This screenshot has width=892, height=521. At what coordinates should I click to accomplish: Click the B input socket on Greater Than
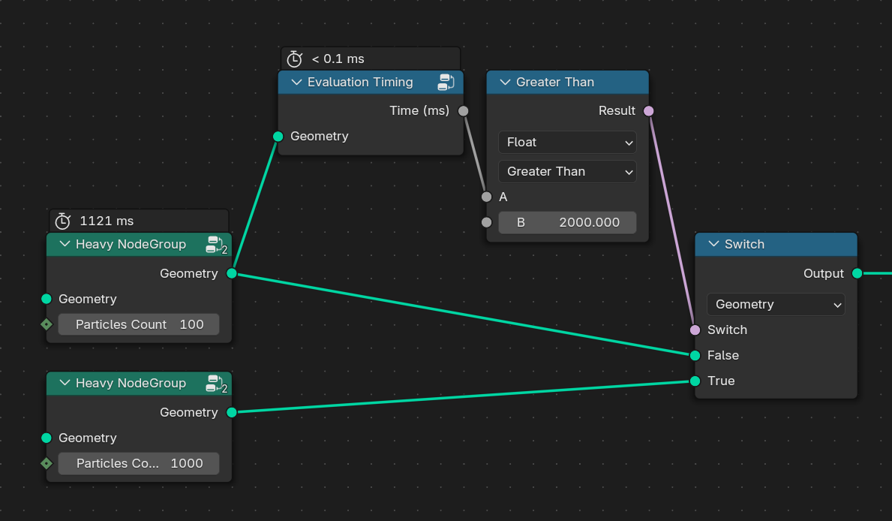coord(486,222)
